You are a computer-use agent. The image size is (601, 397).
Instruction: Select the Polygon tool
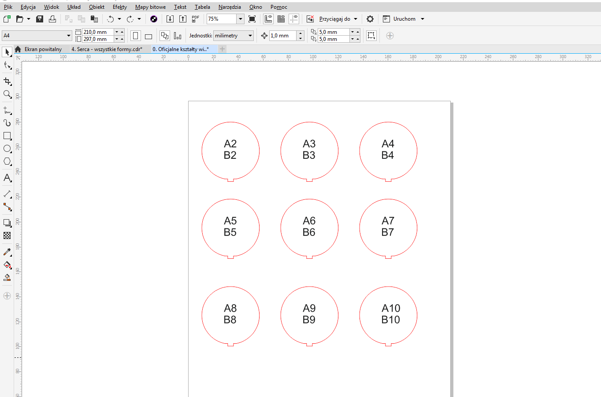(x=7, y=162)
